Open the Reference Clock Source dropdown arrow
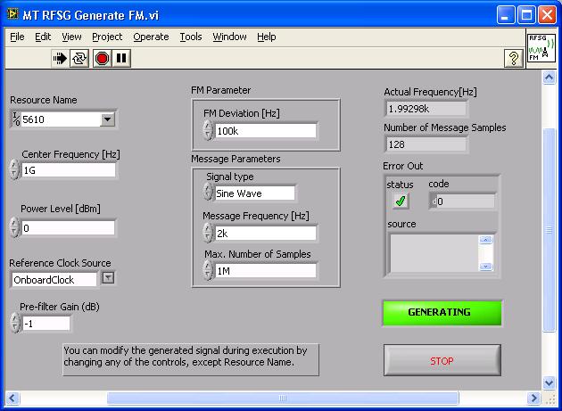The width and height of the screenshot is (562, 411). tap(108, 278)
